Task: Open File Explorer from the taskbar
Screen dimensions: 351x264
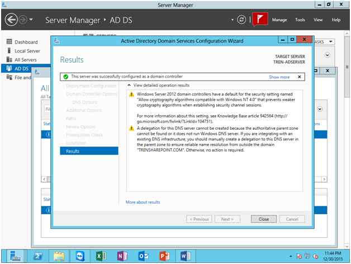Action: pyautogui.click(x=59, y=256)
